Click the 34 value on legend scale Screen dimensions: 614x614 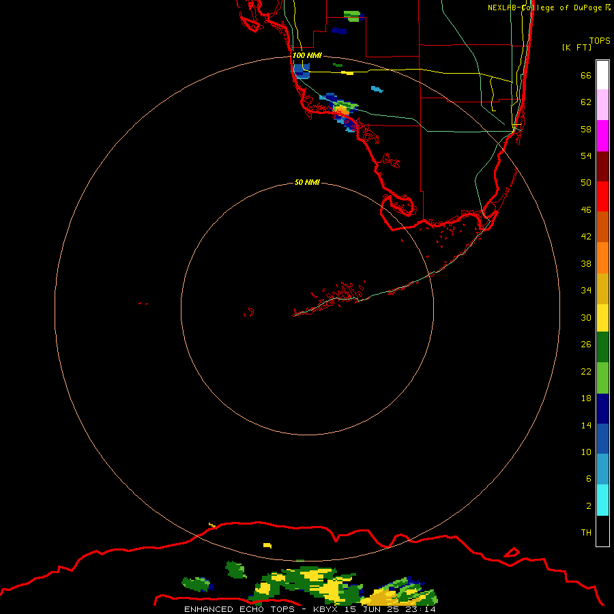pos(586,290)
